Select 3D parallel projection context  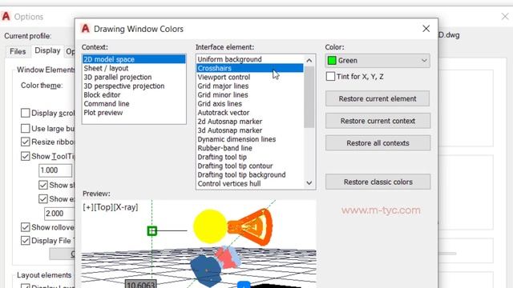[x=134, y=77]
